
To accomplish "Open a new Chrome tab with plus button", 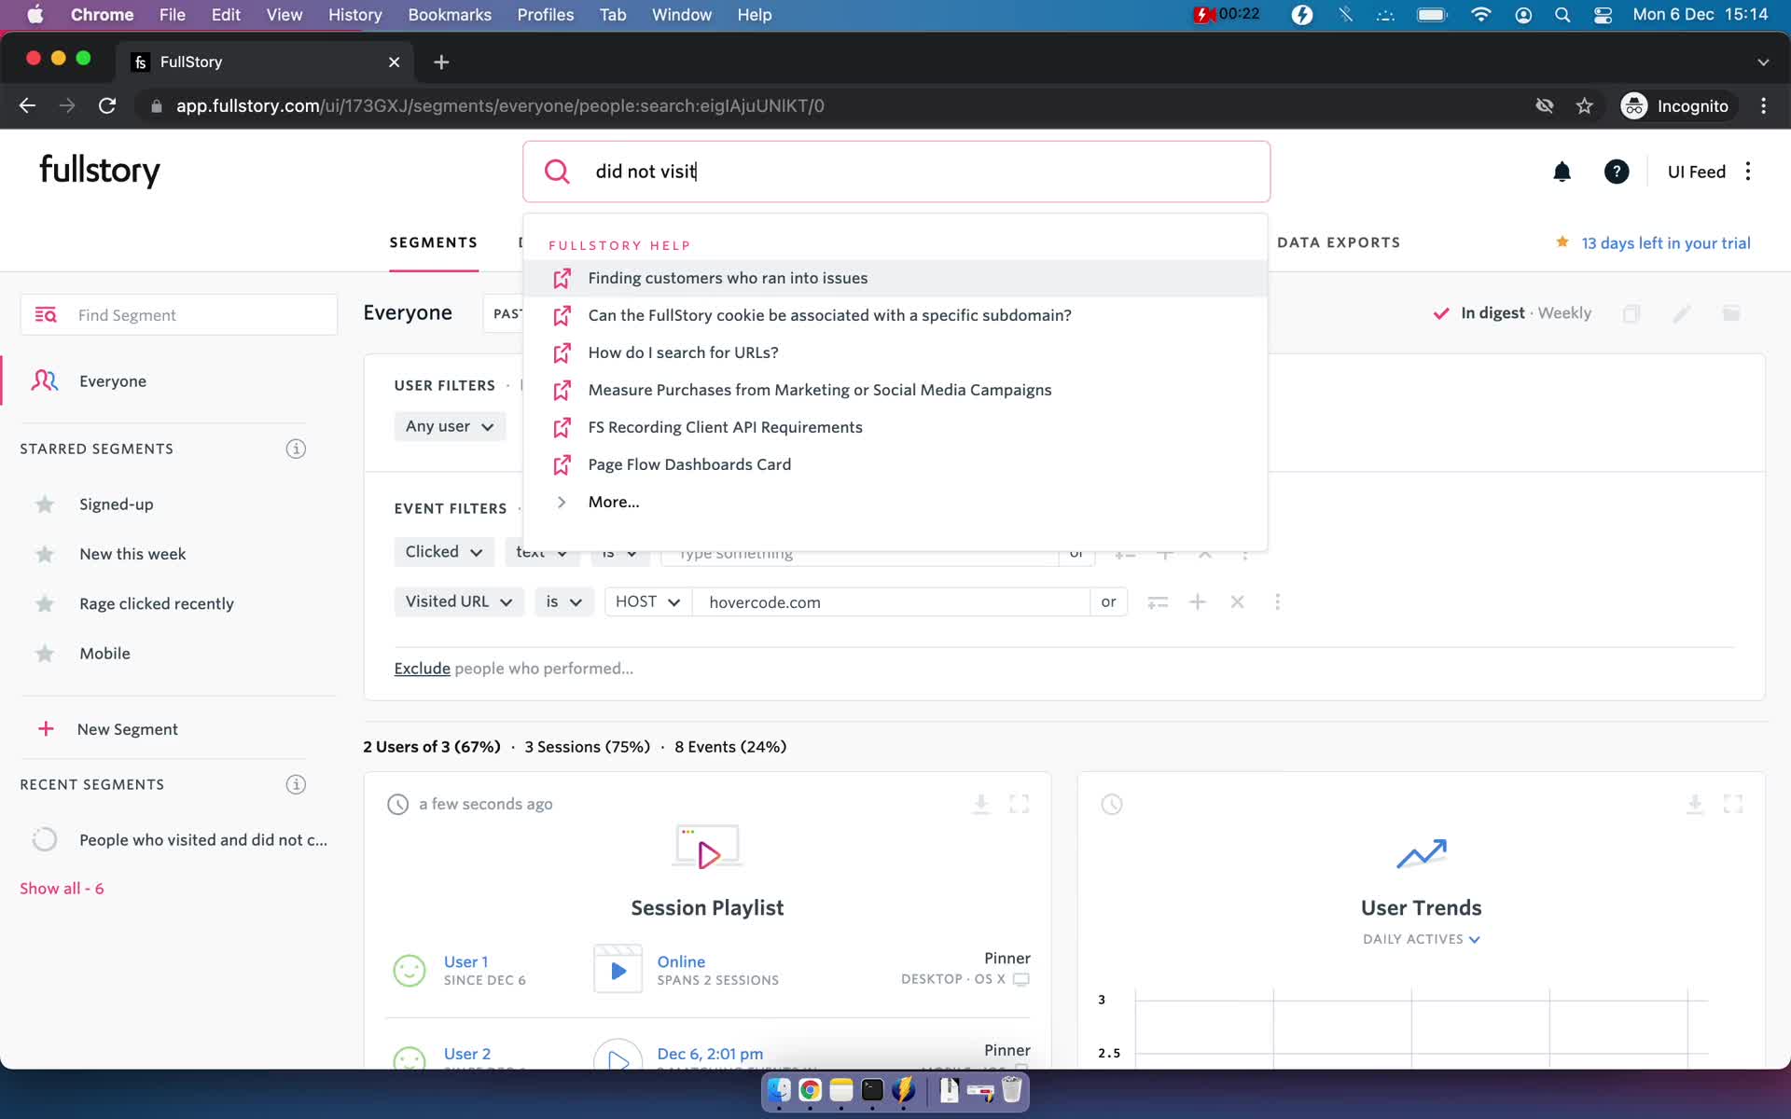I will coord(441,62).
